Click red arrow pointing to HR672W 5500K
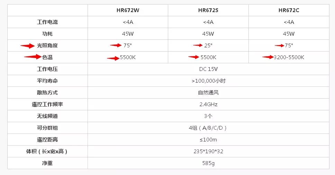335x175 pixels. tap(113, 58)
